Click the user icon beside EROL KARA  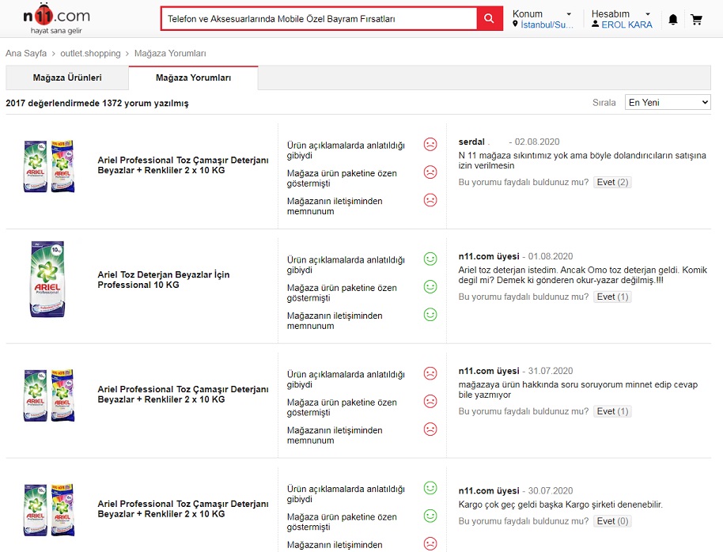click(x=596, y=24)
